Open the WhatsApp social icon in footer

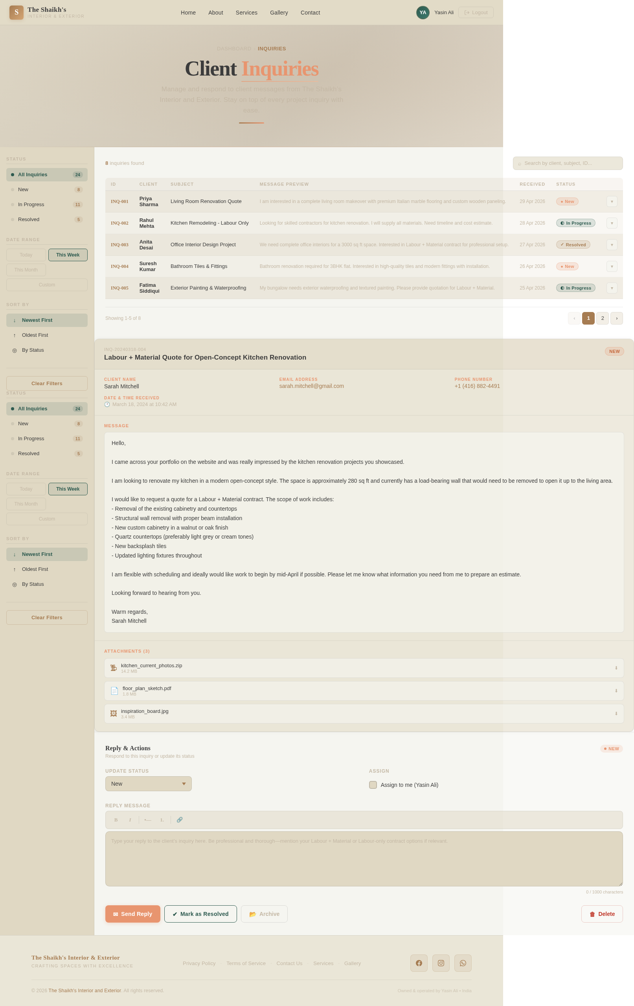point(463,963)
